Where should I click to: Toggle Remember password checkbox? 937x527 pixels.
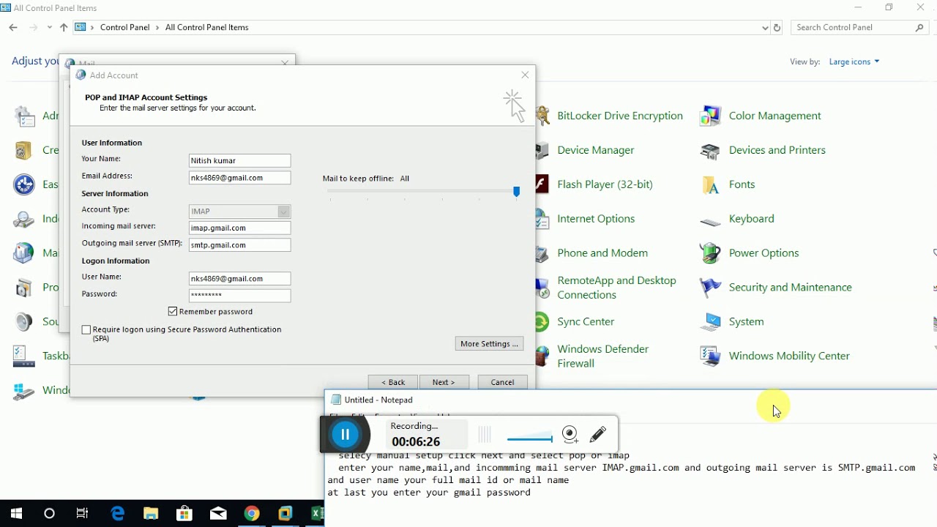click(x=173, y=312)
